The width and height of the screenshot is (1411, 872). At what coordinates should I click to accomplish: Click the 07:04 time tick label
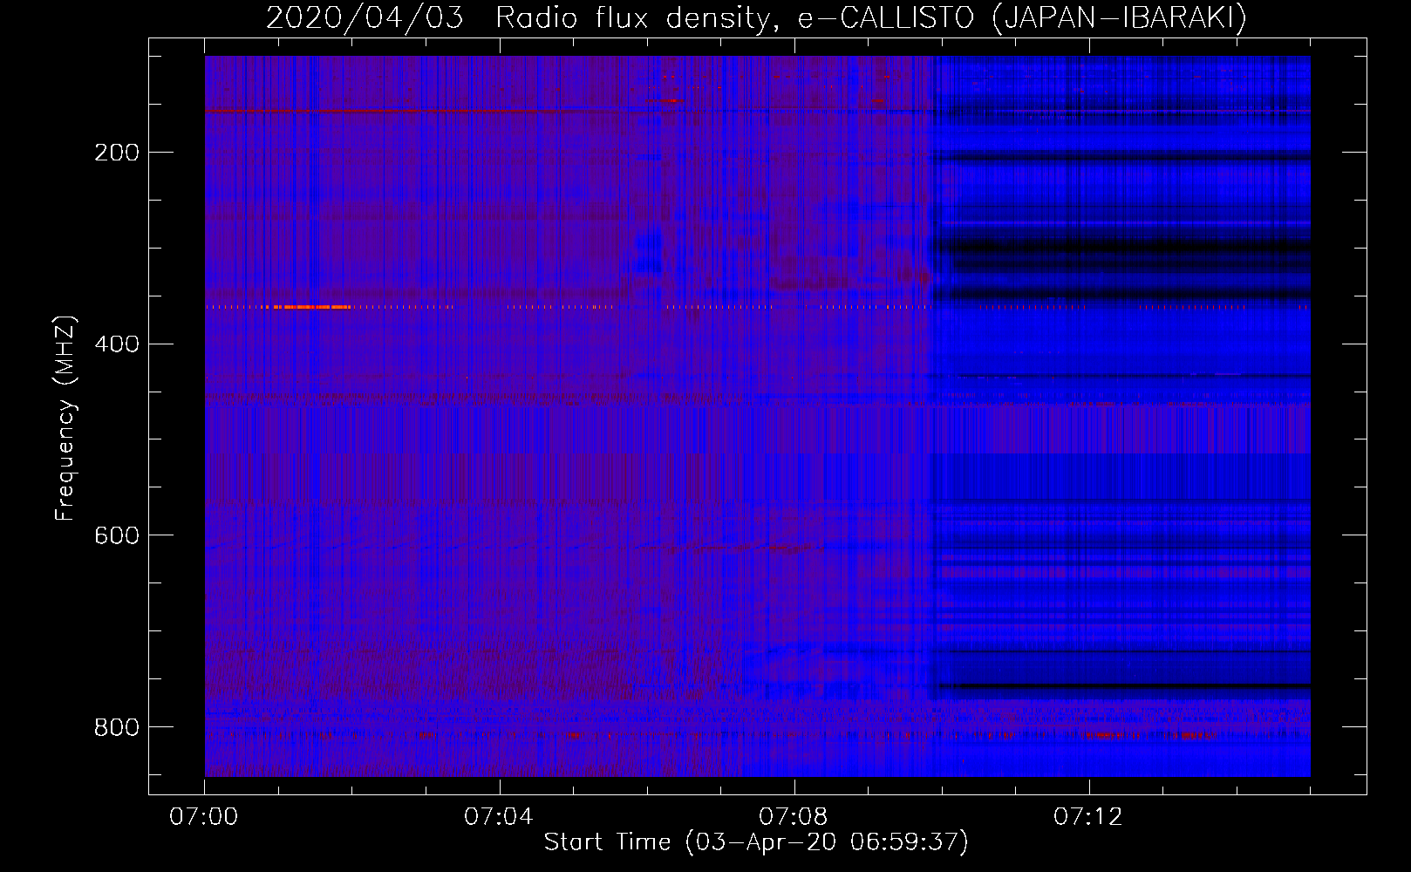coord(499,817)
